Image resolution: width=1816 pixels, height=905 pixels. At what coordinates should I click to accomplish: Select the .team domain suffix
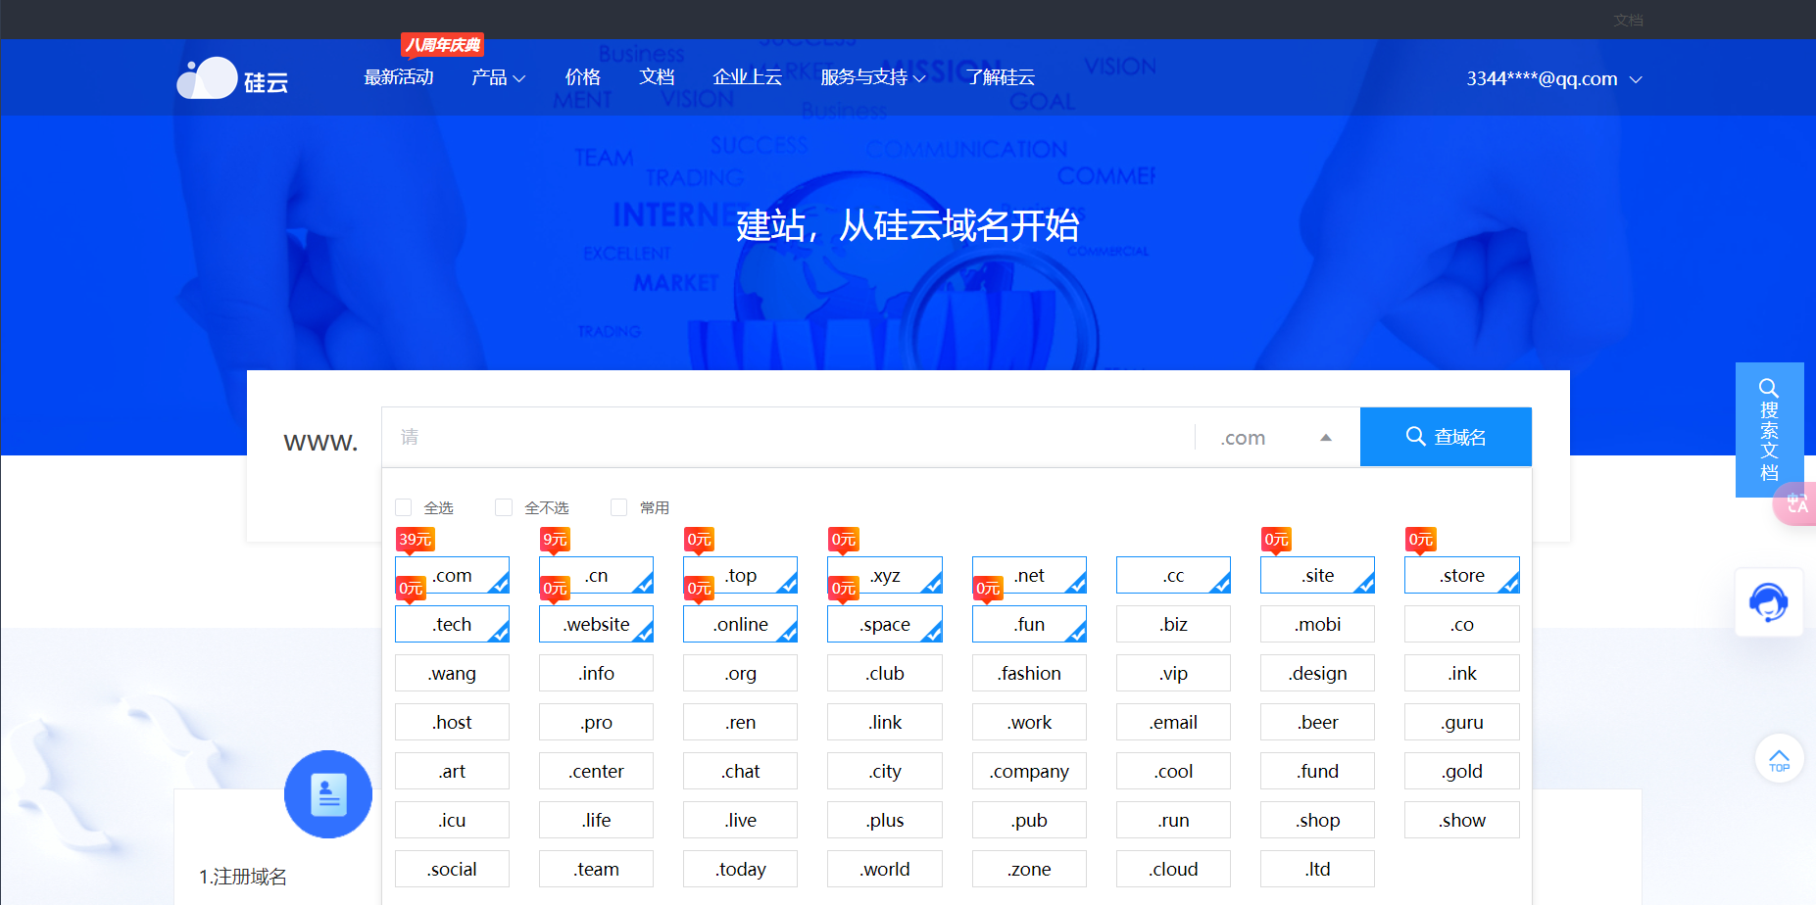pos(596,869)
